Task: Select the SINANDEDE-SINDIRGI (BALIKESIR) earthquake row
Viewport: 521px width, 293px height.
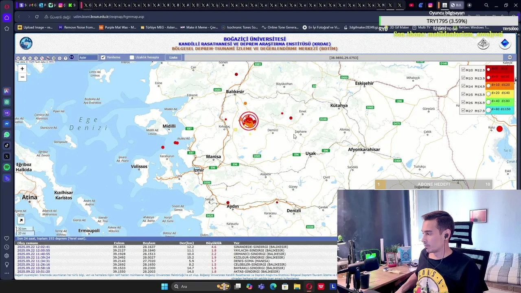Action: click(x=176, y=247)
